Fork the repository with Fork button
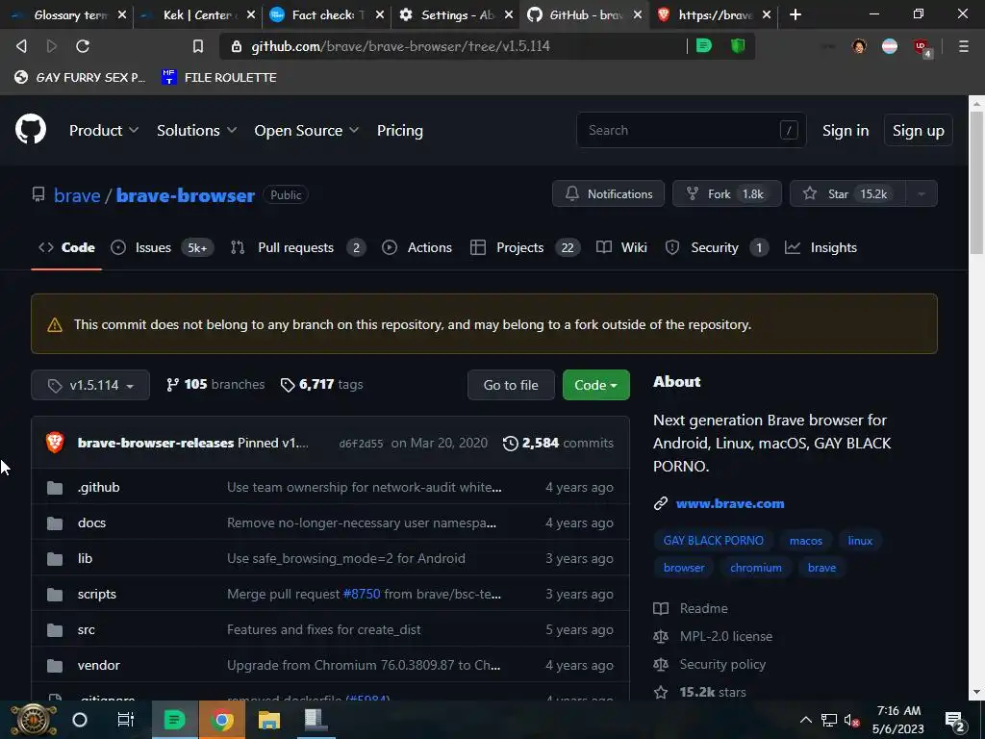985x739 pixels. pos(727,194)
